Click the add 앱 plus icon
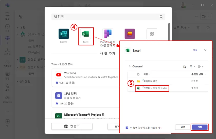This screenshot has height=139, width=216. pos(7,122)
